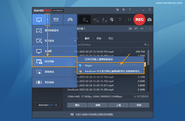Start recording with the REC button

(x=139, y=19)
